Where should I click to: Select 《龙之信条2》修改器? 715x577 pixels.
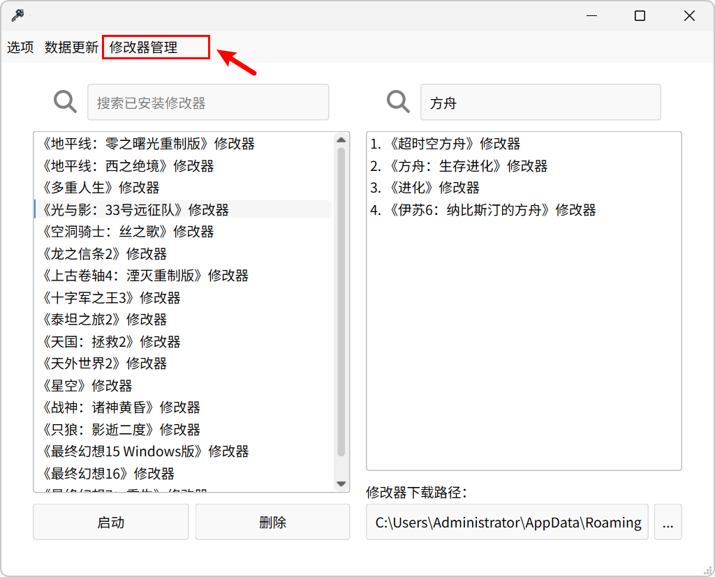tap(183, 254)
